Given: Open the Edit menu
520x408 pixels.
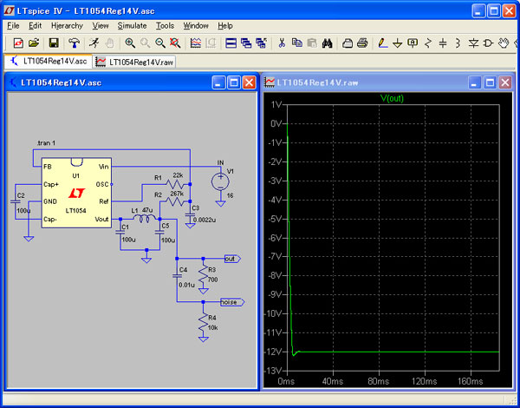Looking at the screenshot, I should (x=36, y=25).
